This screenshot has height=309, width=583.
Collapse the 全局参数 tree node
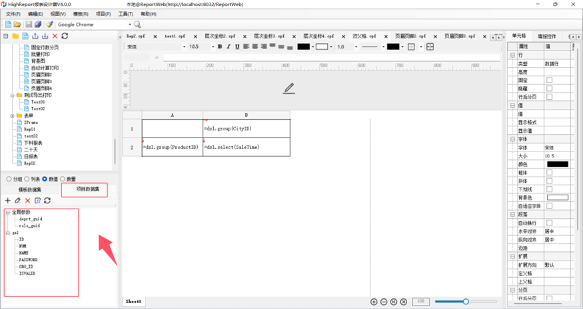click(x=7, y=212)
